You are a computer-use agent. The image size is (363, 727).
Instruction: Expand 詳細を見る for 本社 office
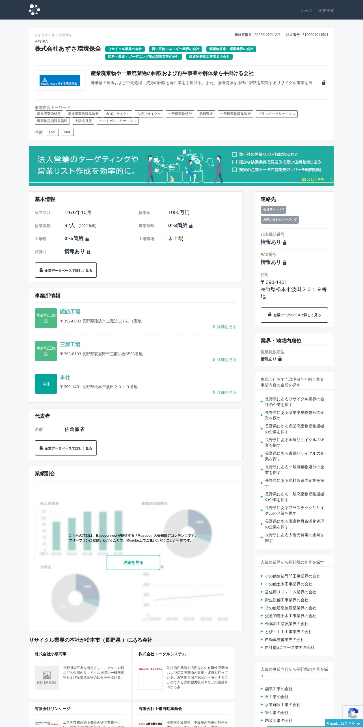[x=224, y=392]
